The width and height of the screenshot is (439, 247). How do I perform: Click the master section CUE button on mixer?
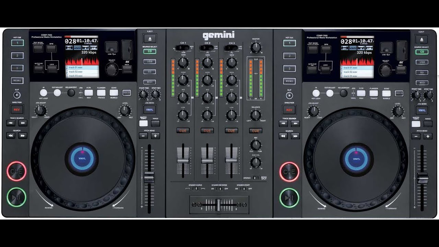click(256, 131)
